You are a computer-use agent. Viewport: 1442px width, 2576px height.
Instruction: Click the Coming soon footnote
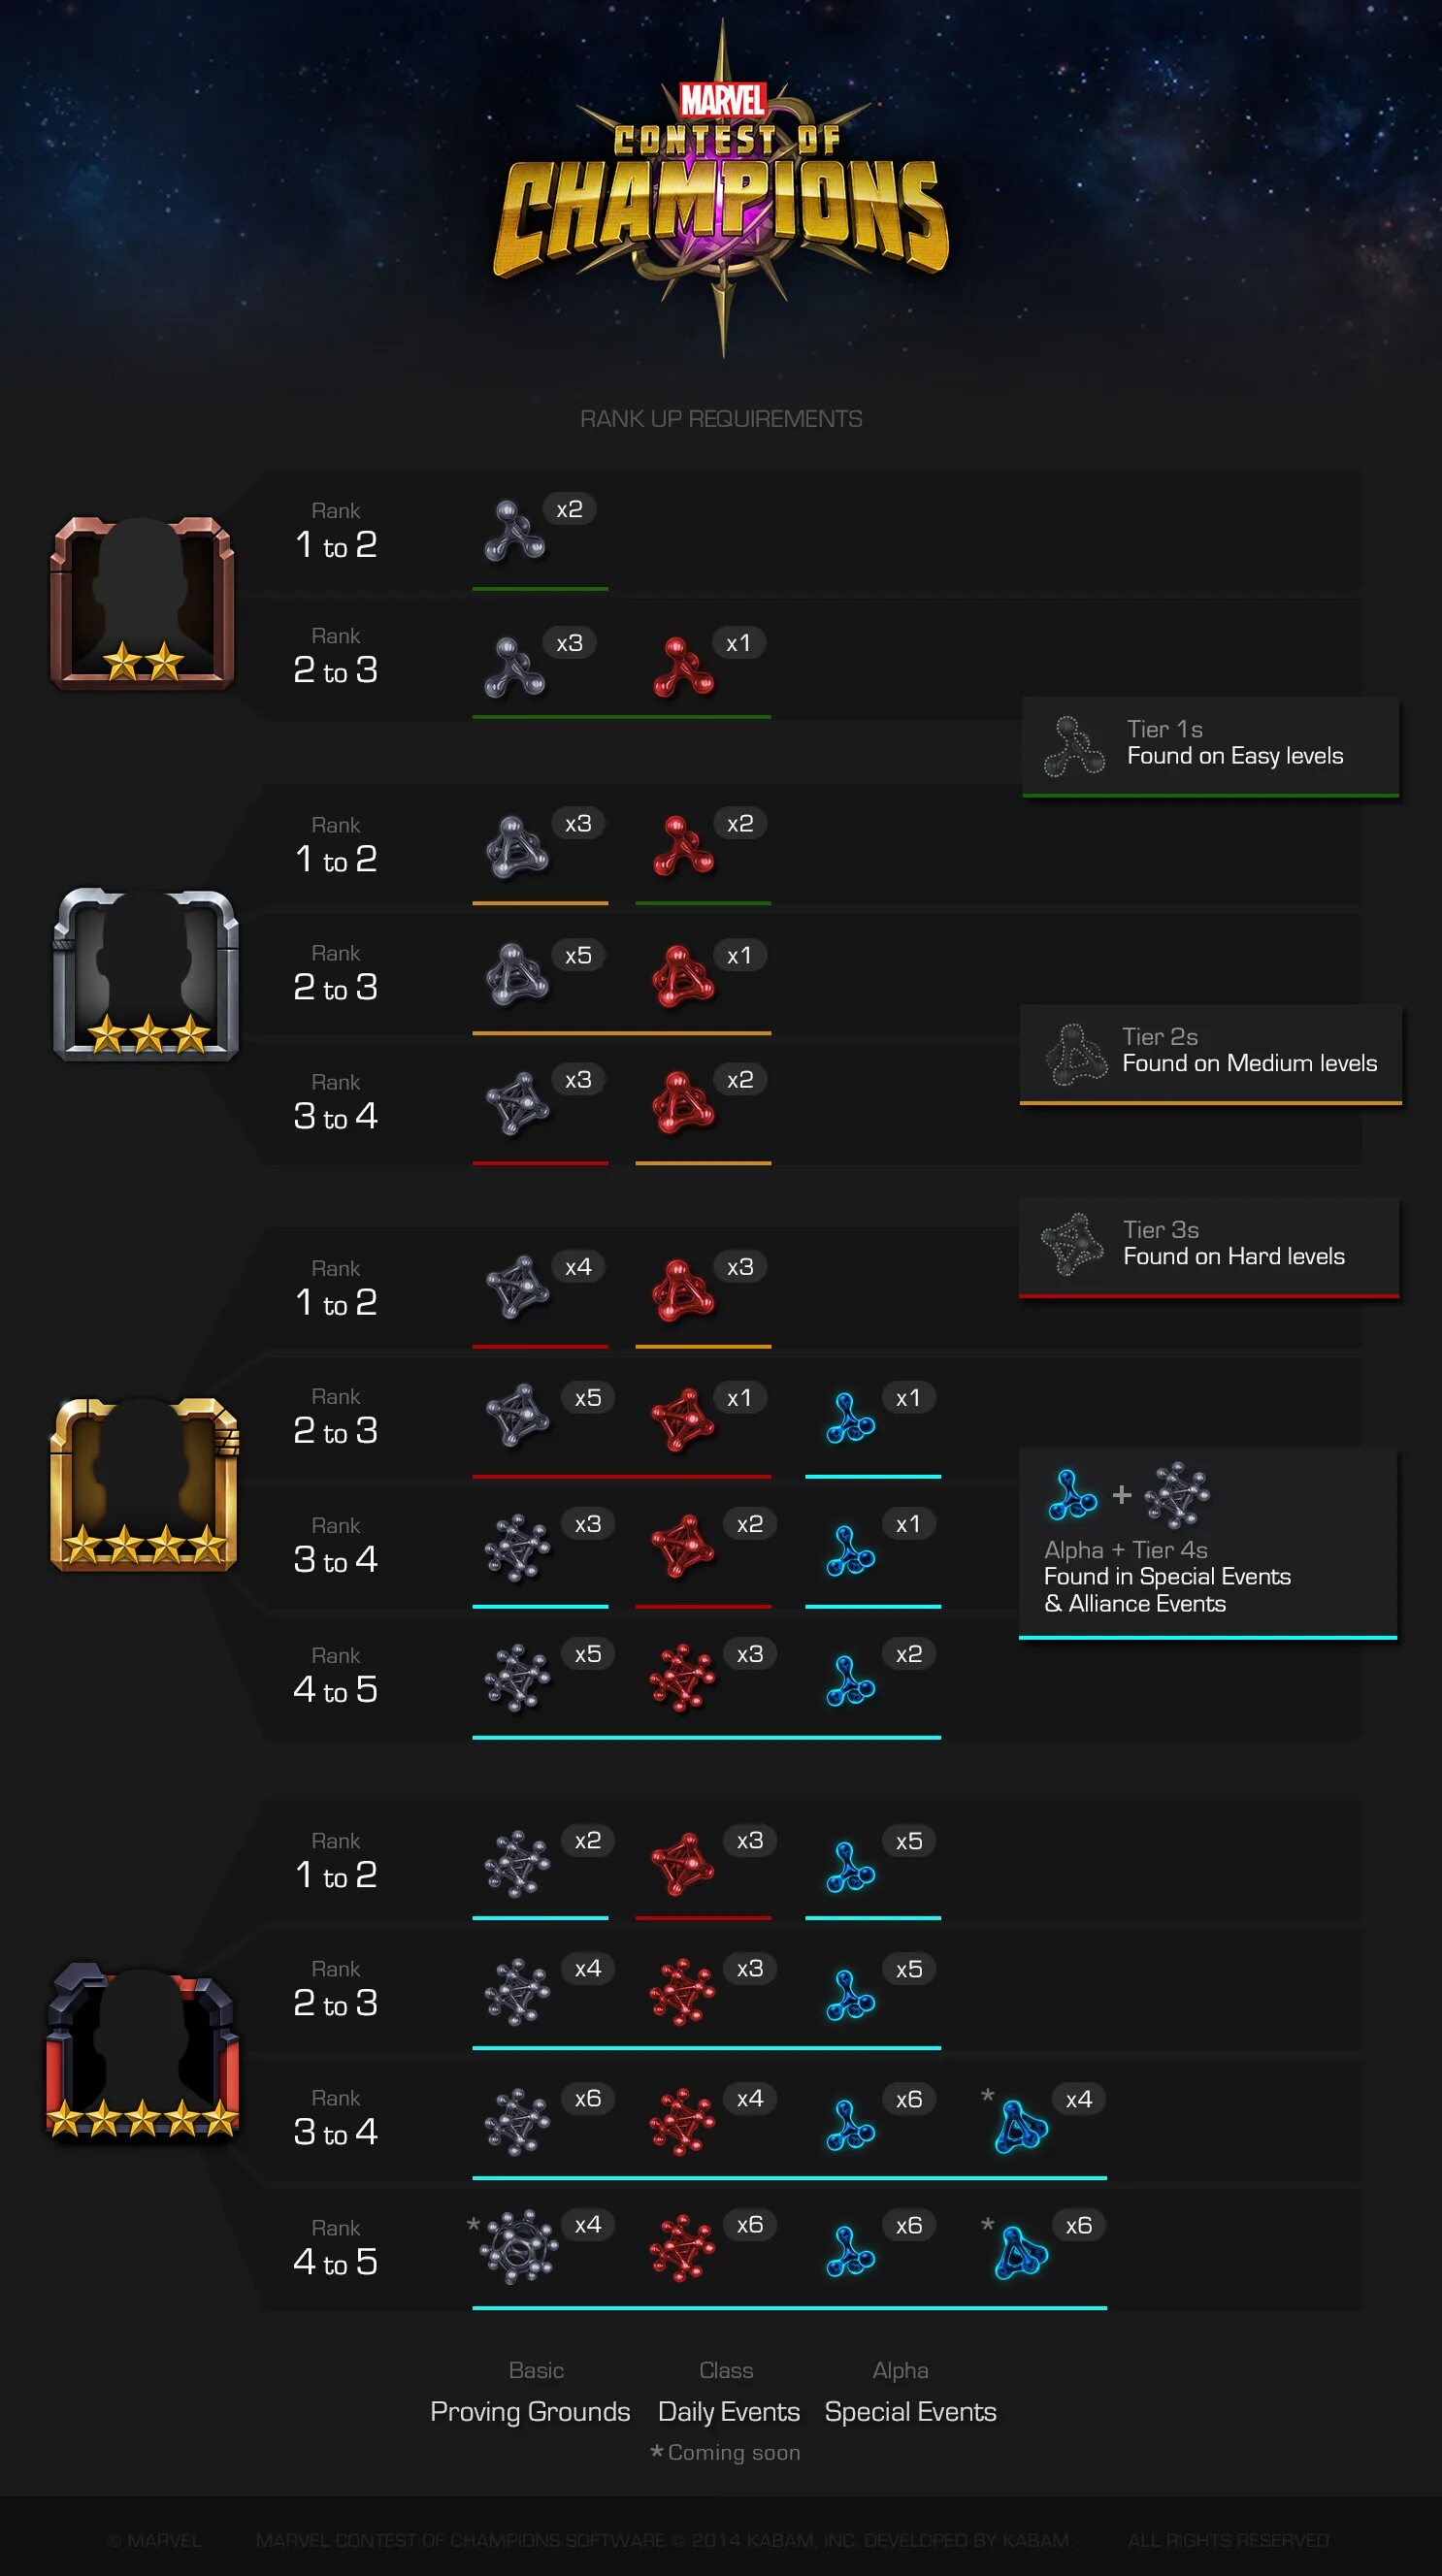[x=733, y=2452]
